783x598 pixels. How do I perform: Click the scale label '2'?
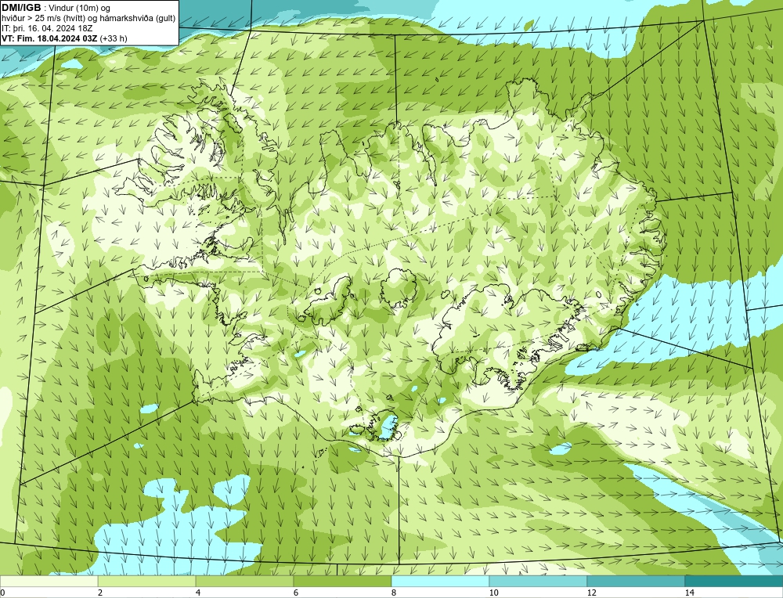click(100, 593)
